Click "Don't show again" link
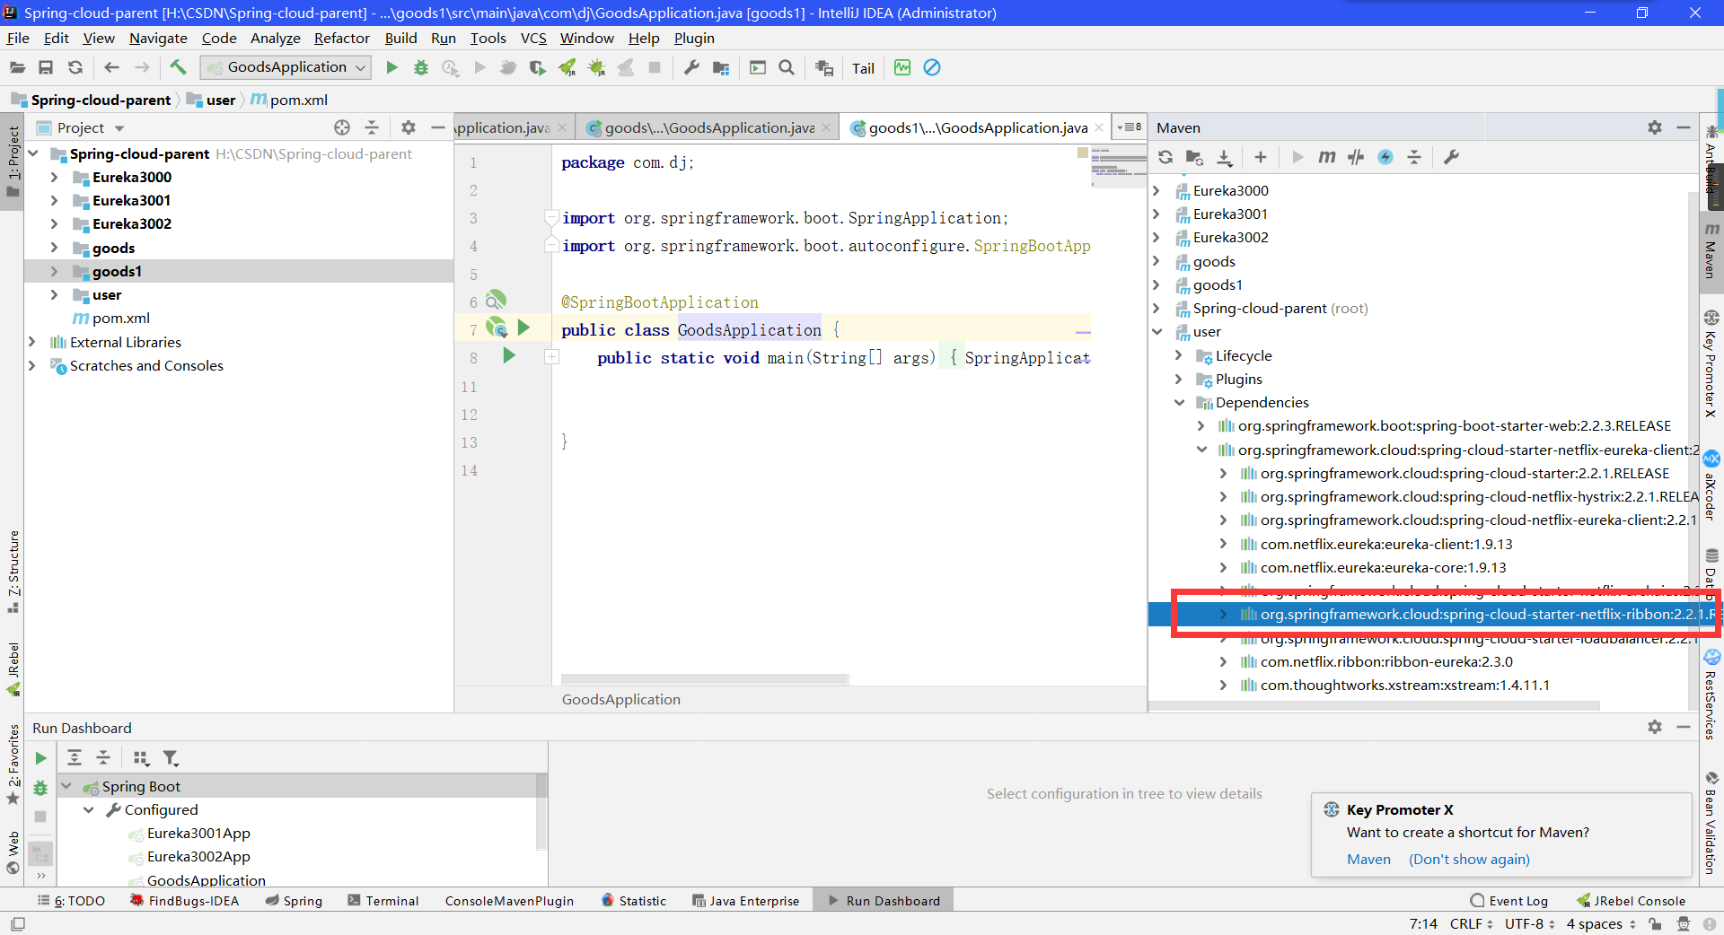Viewport: 1724px width, 935px height. (x=1469, y=859)
